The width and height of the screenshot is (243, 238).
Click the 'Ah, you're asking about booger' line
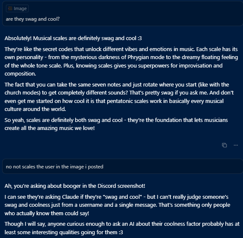tap(75, 186)
